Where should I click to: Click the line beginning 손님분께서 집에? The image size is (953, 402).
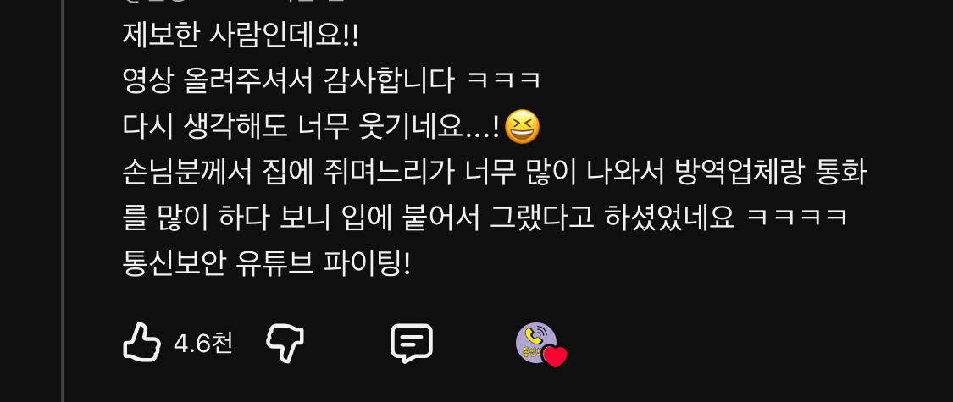(494, 173)
